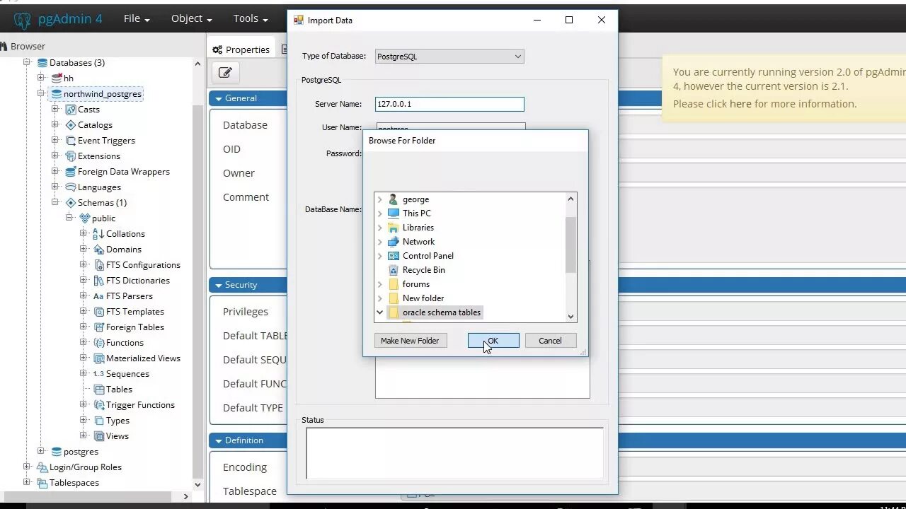This screenshot has width=906, height=509.
Task: Select the Sequences node icon
Action: (98, 374)
